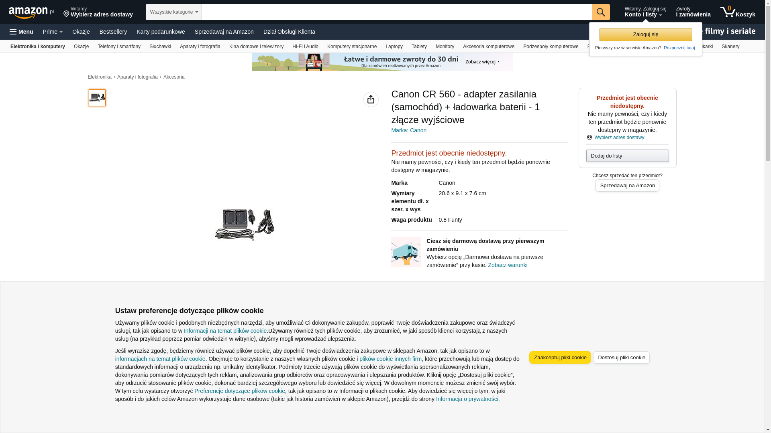Open the Marka: Canon link
This screenshot has height=433, width=771.
point(409,130)
